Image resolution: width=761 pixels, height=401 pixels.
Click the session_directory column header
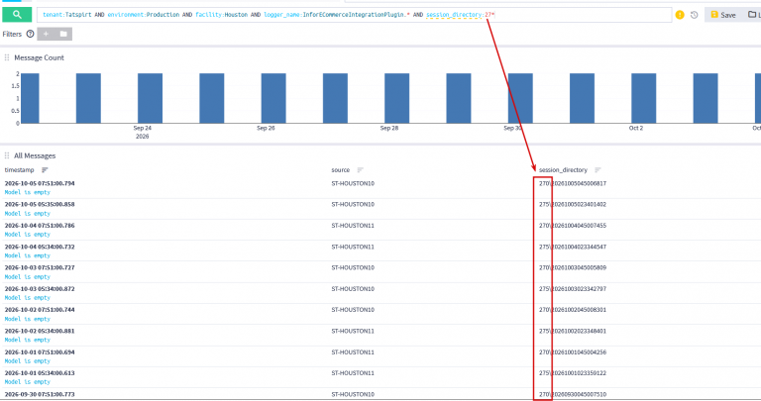click(x=563, y=170)
